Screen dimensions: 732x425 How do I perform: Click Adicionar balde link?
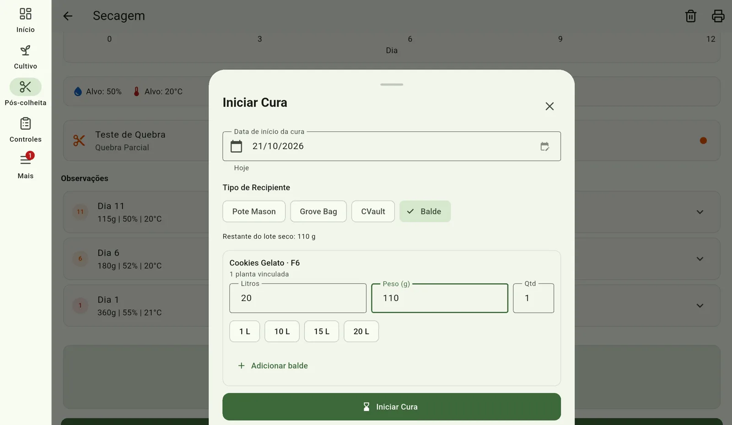coord(273,366)
